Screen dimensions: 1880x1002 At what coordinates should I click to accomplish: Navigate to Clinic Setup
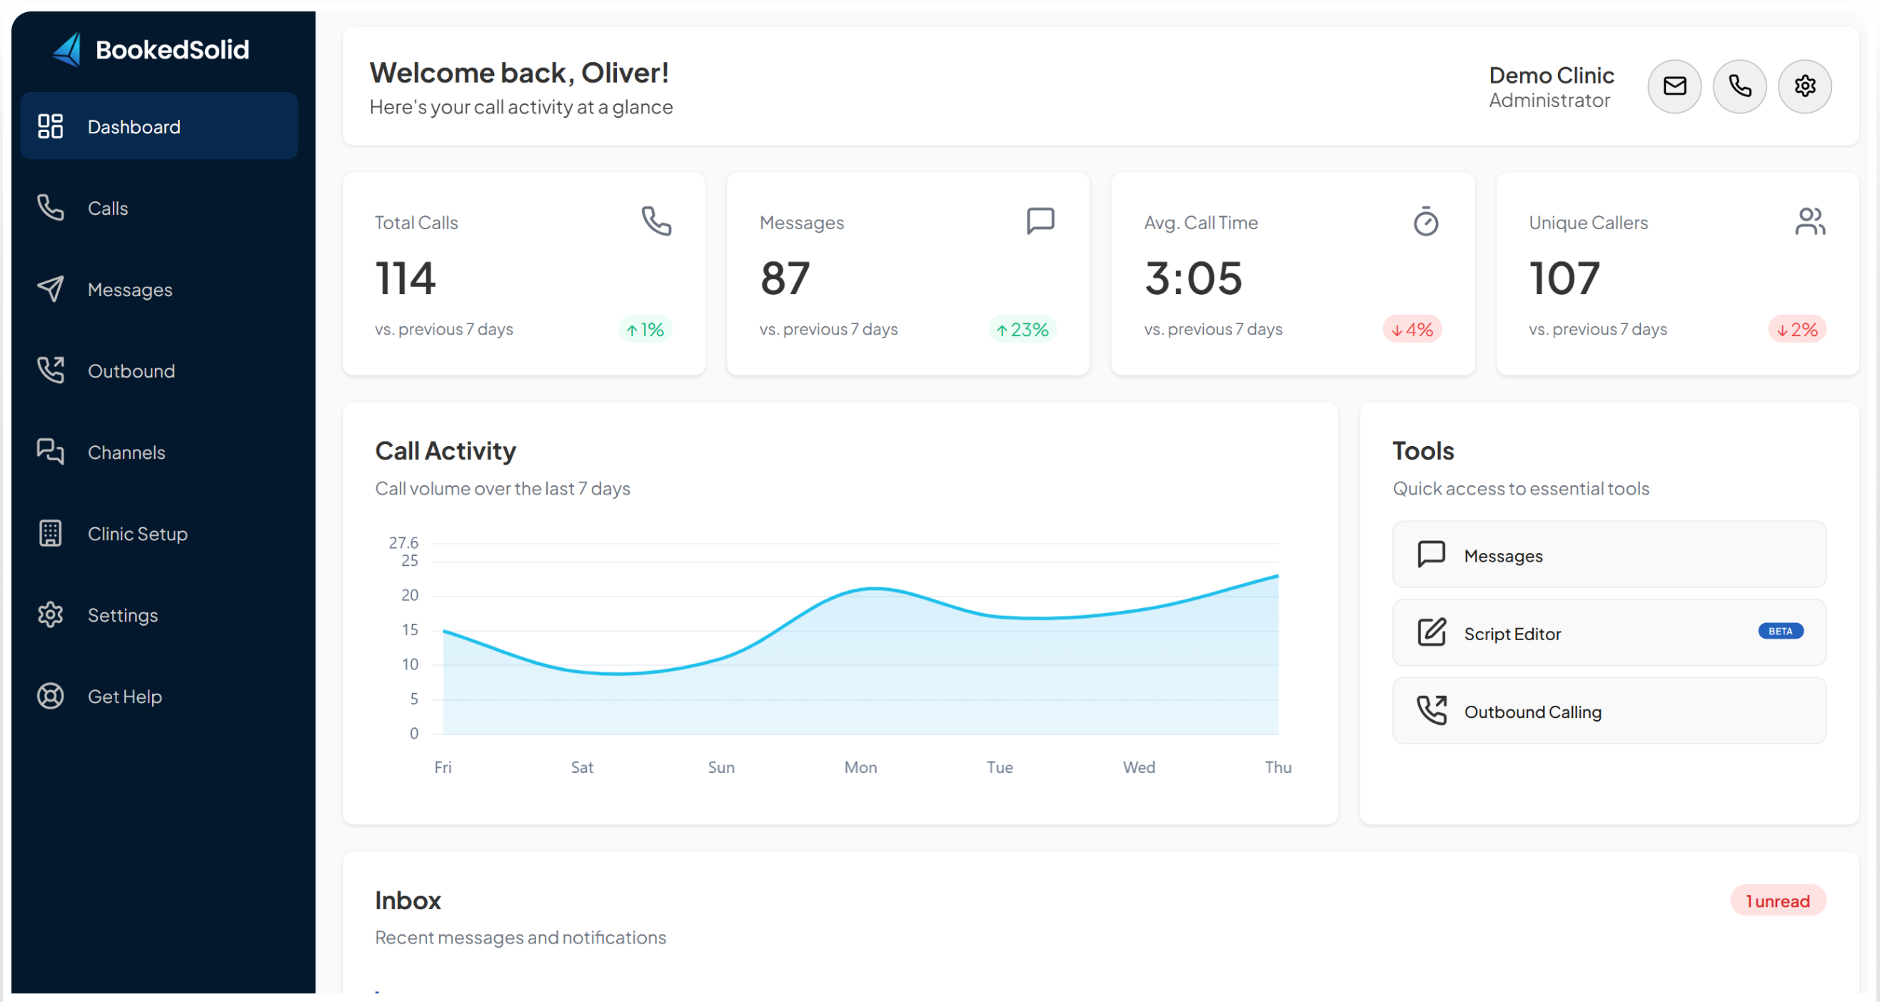137,534
